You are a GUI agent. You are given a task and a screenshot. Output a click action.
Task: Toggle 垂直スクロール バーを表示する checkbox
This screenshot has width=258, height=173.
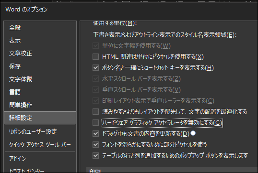click(x=95, y=90)
